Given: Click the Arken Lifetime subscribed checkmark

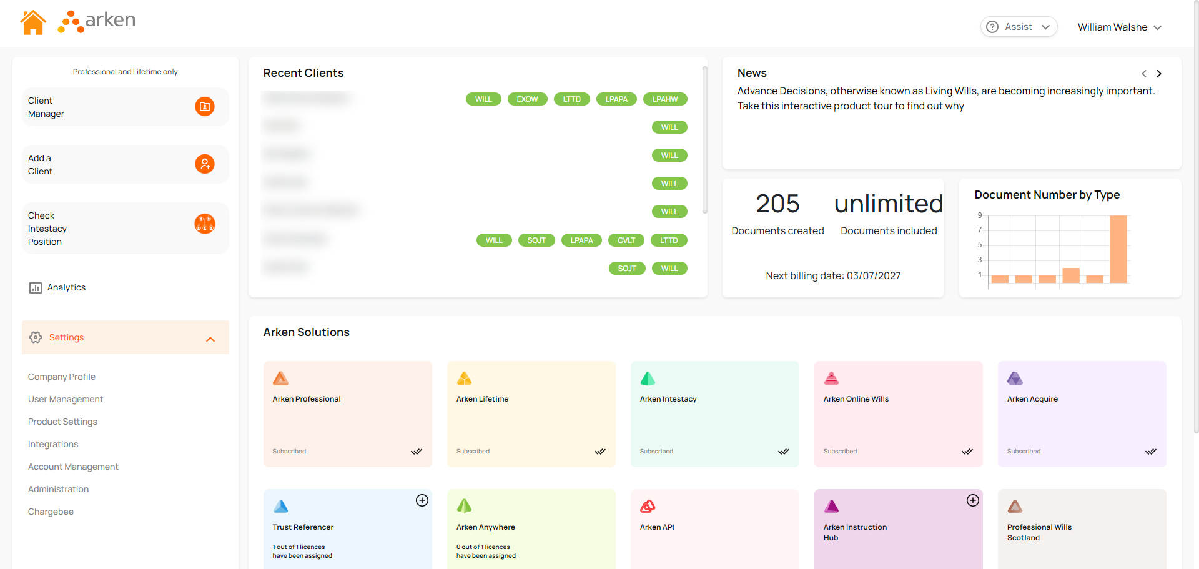Looking at the screenshot, I should click(x=600, y=452).
